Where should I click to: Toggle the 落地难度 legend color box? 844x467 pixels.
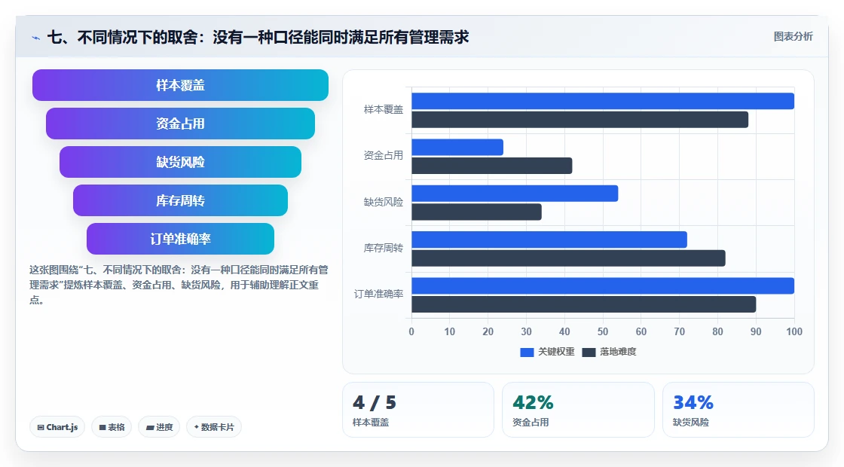589,352
